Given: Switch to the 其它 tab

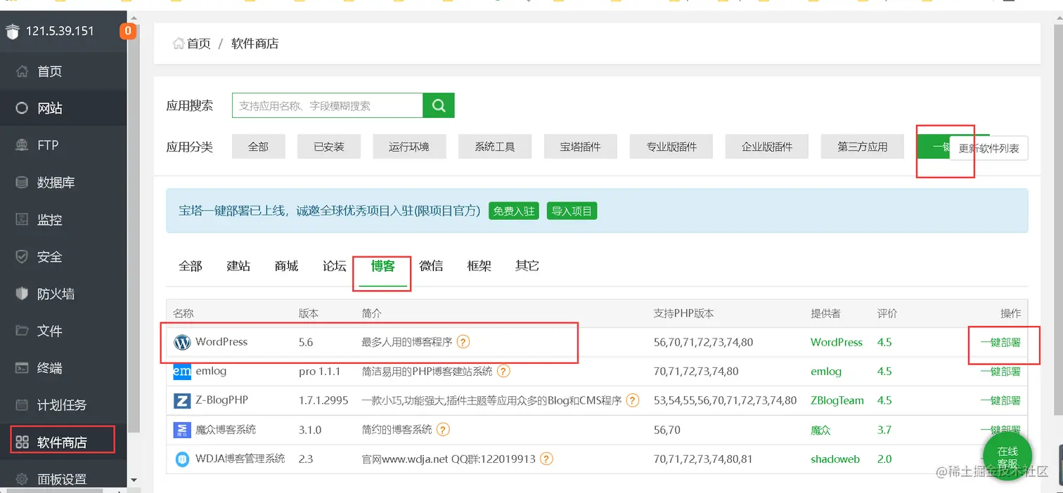Looking at the screenshot, I should 527,266.
